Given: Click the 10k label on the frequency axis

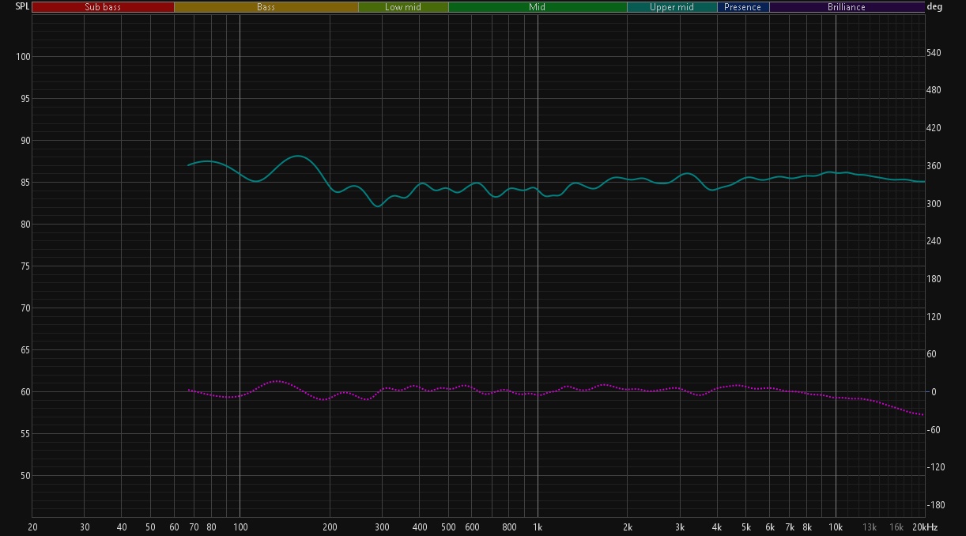Looking at the screenshot, I should 836,527.
